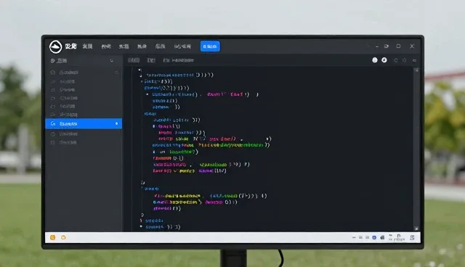The height and width of the screenshot is (267, 465).
Task: Click the round app logo in title bar
Action: coord(55,46)
